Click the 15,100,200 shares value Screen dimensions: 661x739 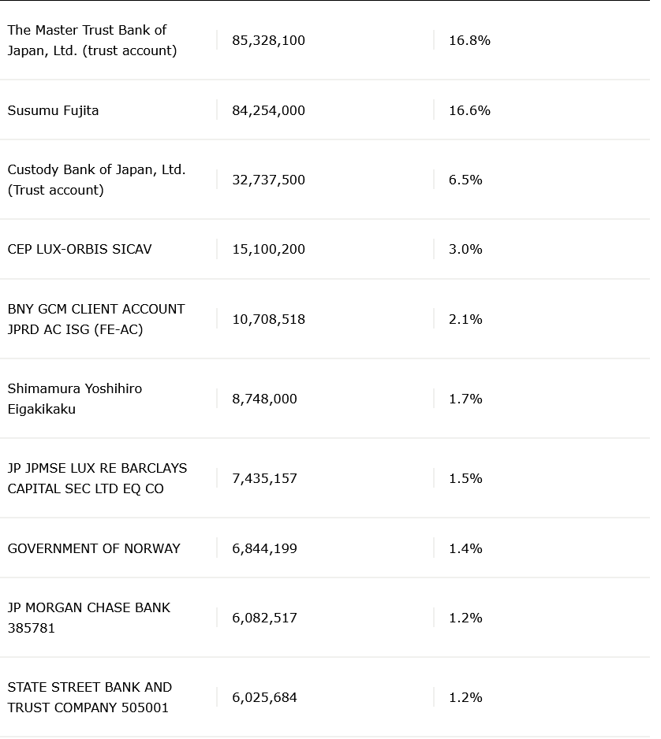268,249
